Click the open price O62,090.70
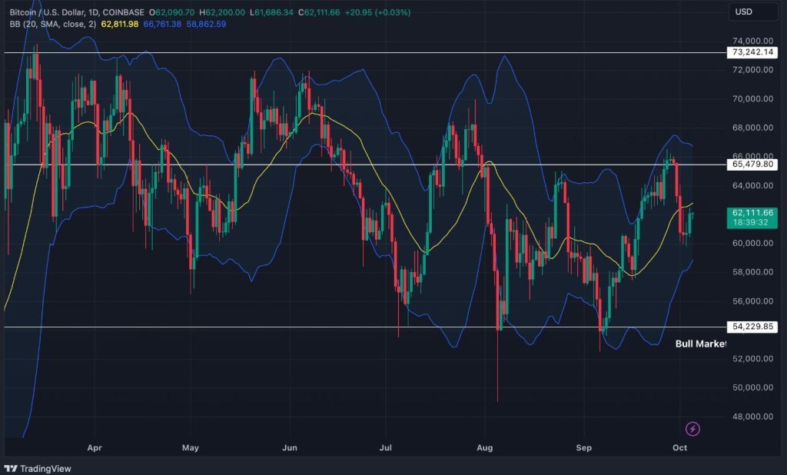787x475 pixels. 171,12
